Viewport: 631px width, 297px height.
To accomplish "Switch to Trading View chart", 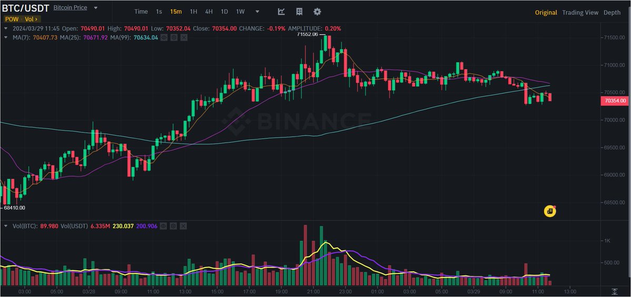I will (580, 13).
